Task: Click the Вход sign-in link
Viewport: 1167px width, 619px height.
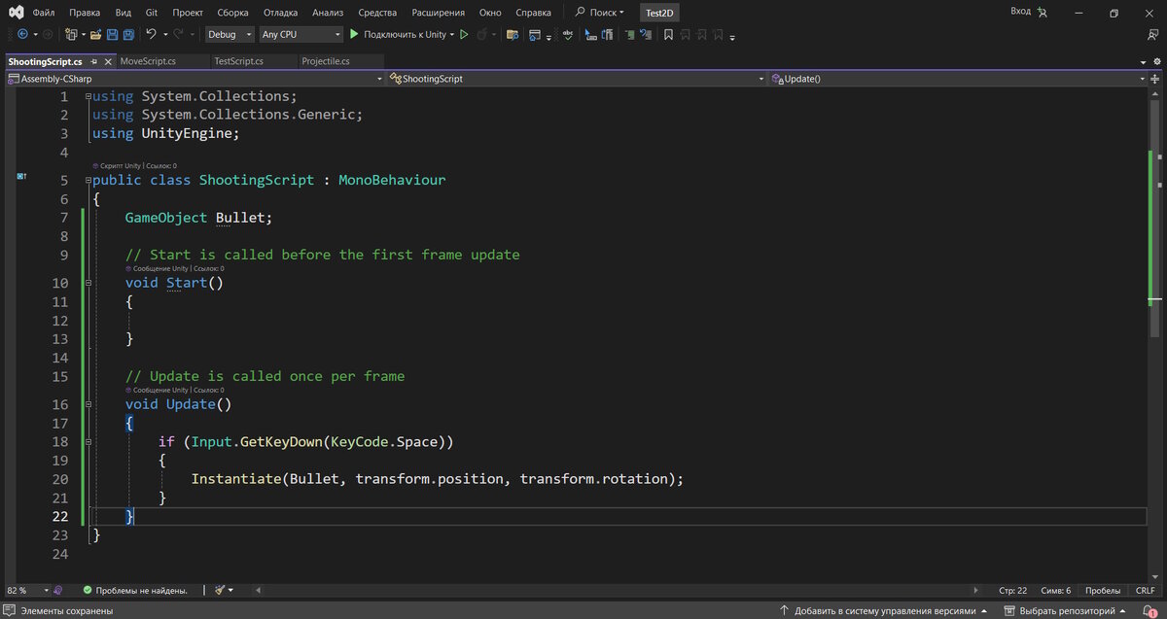Action: click(1020, 12)
